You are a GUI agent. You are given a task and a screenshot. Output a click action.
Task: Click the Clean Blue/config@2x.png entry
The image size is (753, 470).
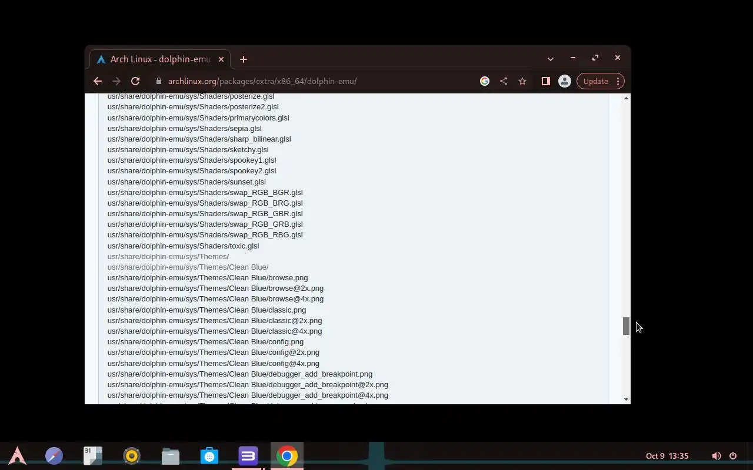coord(214,352)
